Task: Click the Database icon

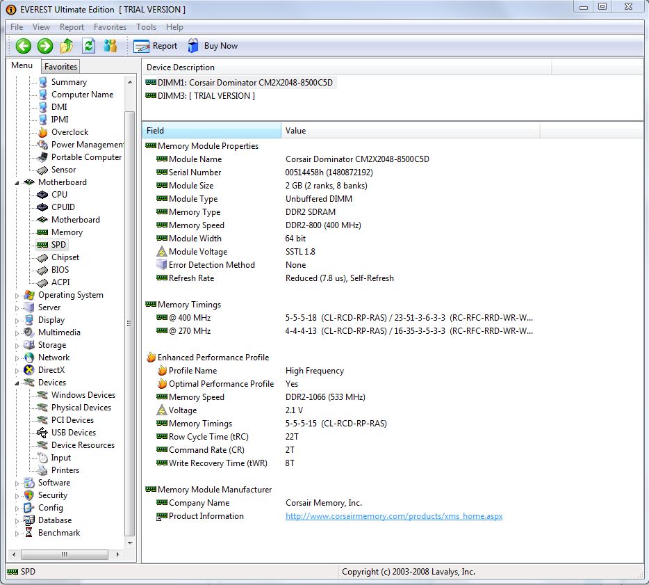Action: point(29,520)
